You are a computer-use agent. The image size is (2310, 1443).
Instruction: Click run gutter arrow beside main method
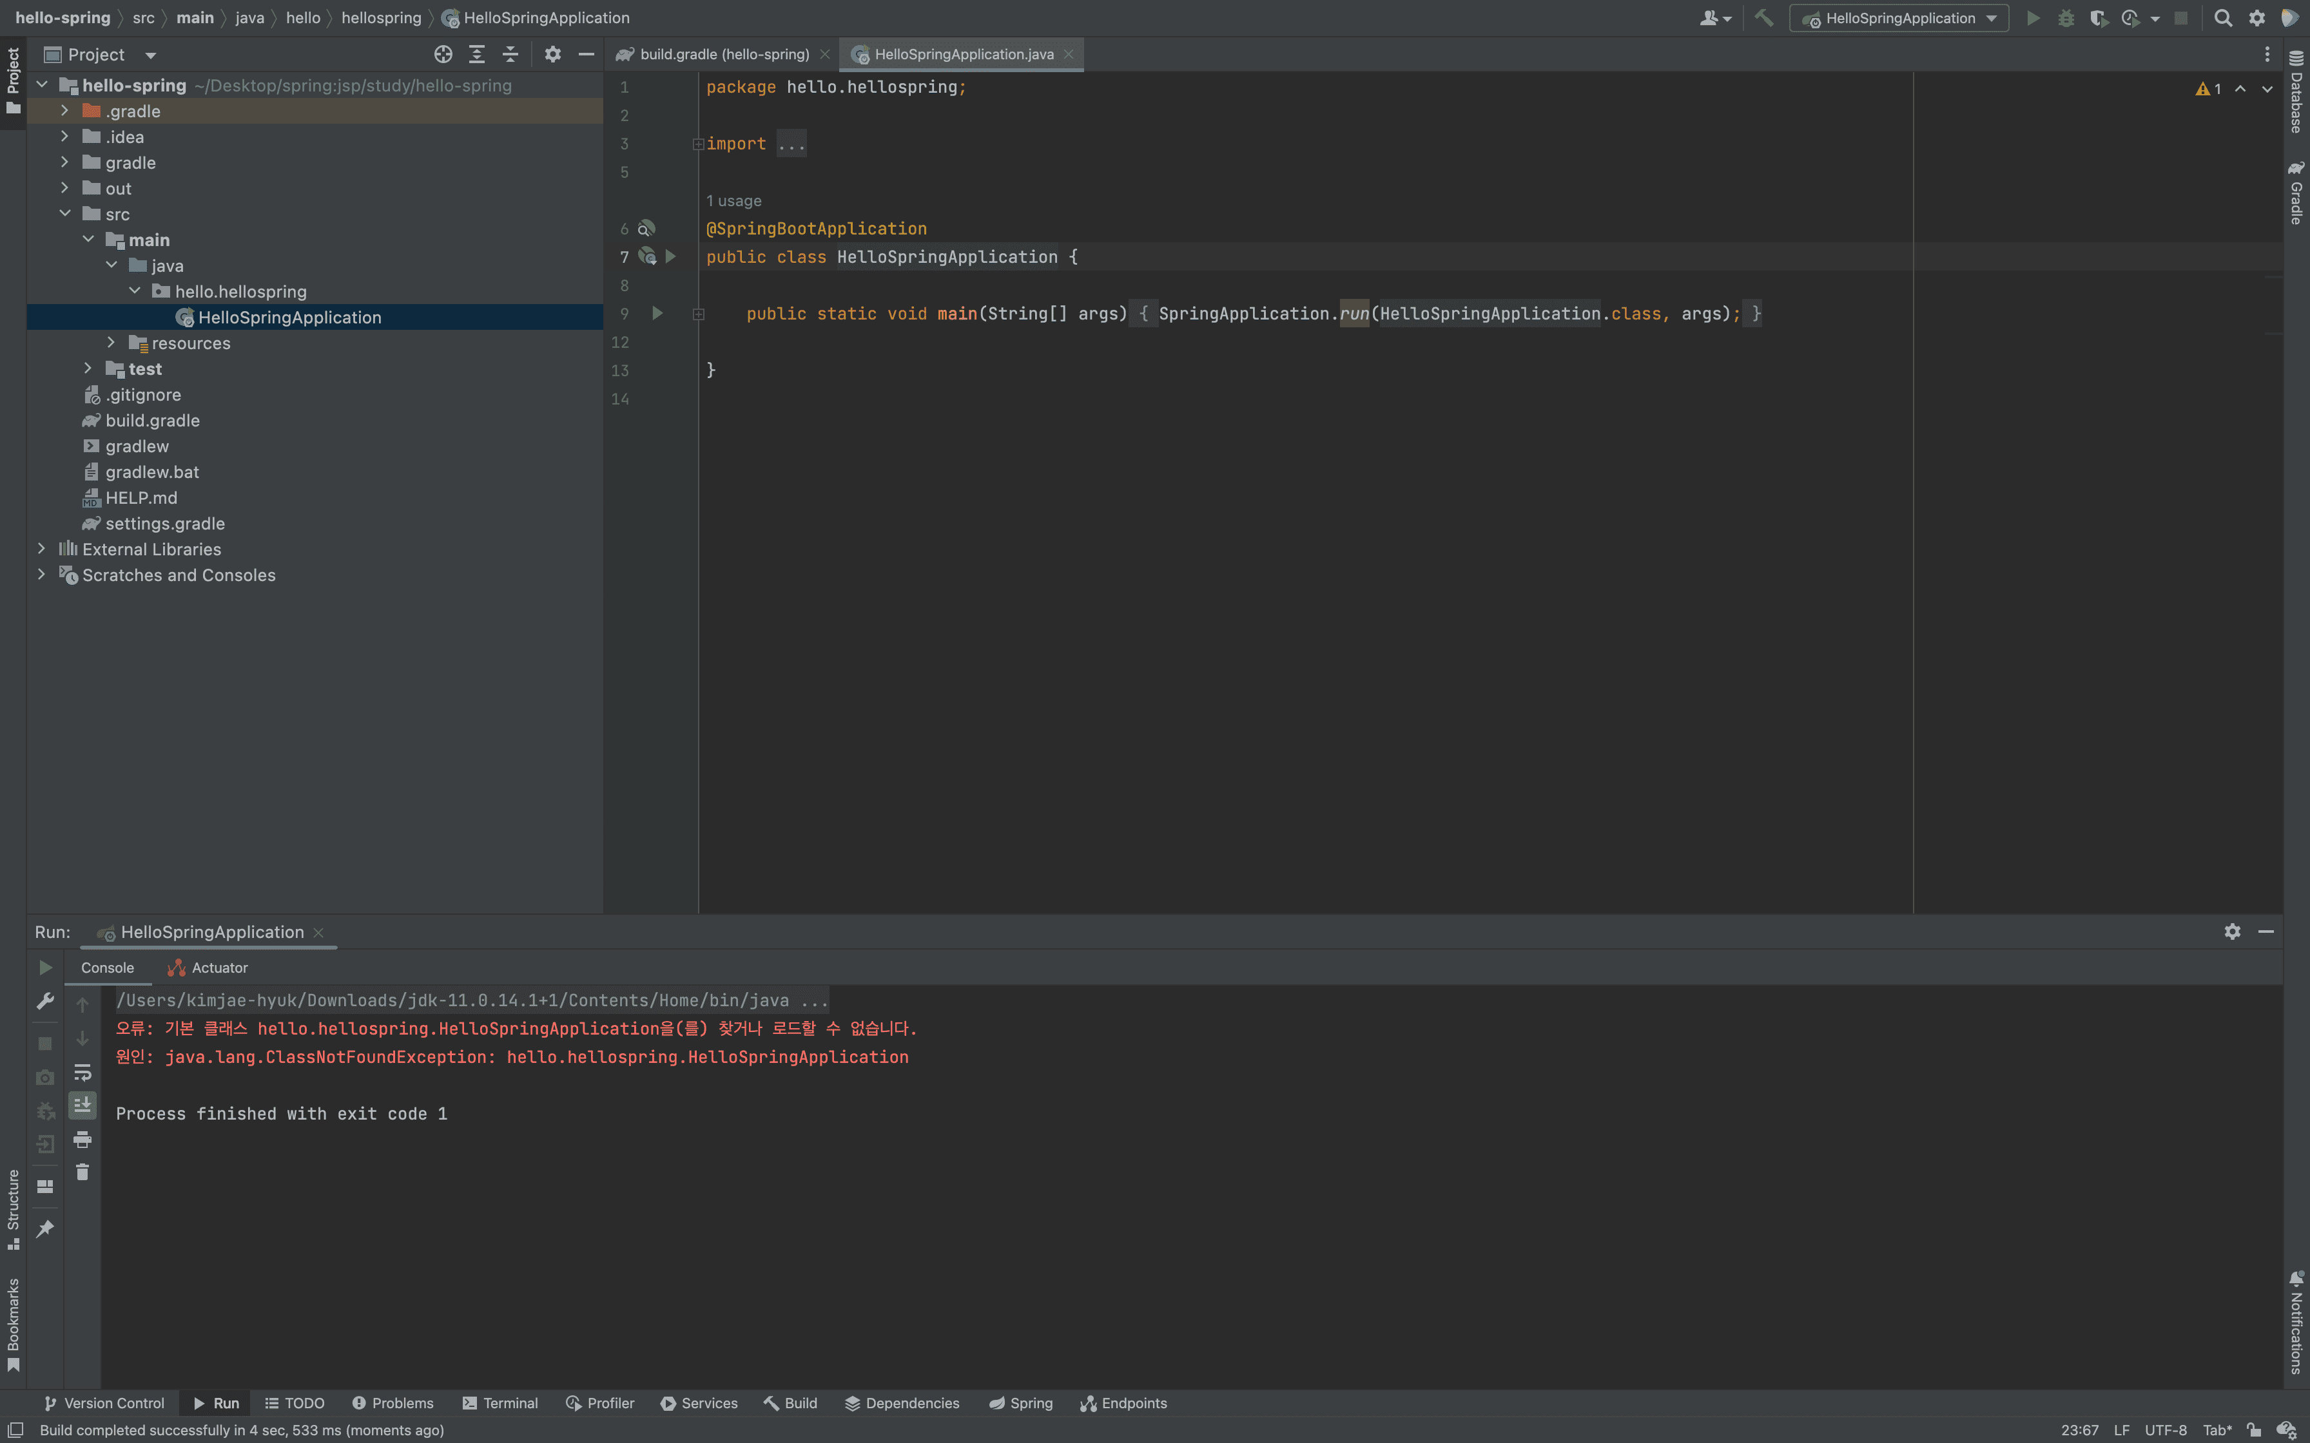(x=657, y=313)
